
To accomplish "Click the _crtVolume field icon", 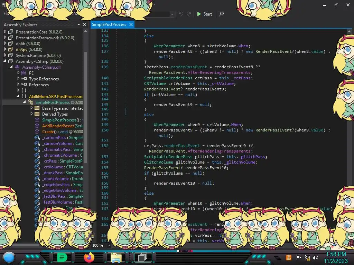I will (37, 167).
